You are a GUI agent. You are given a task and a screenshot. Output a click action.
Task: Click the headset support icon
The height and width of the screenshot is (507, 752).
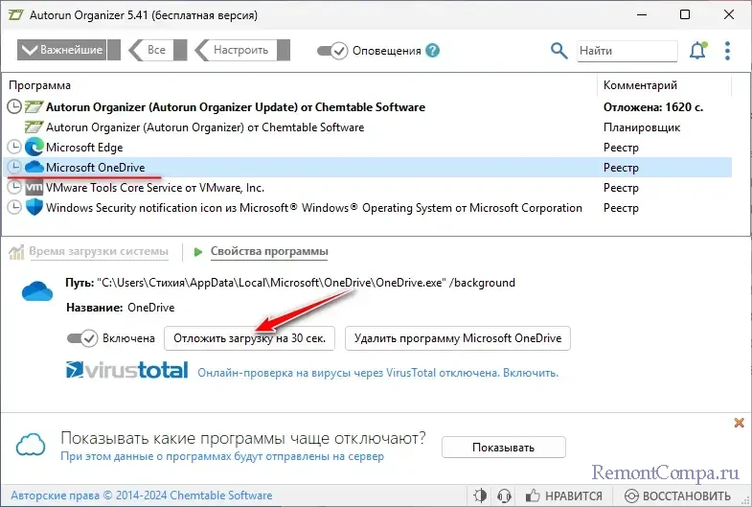(505, 495)
